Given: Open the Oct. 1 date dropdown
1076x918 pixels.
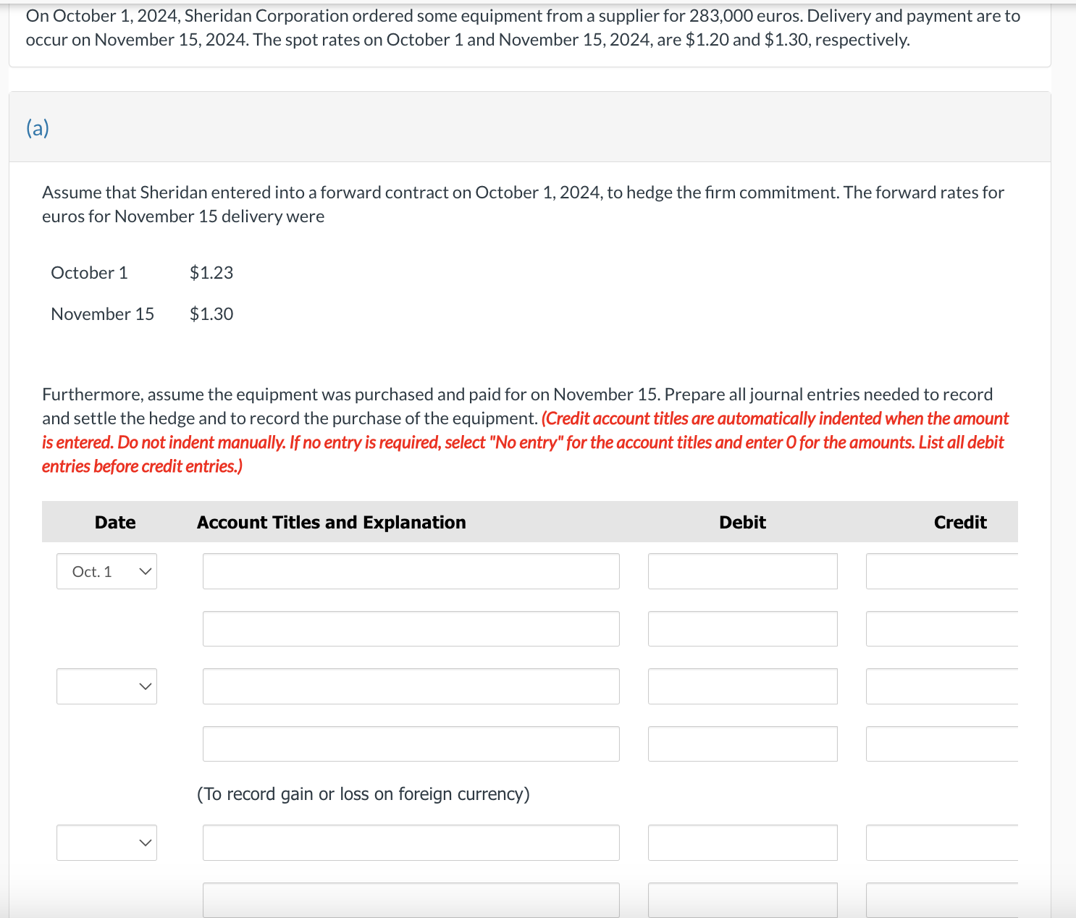Looking at the screenshot, I should click(106, 571).
